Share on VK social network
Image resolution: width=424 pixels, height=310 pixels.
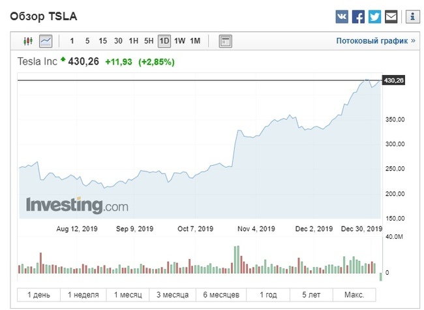click(x=342, y=16)
